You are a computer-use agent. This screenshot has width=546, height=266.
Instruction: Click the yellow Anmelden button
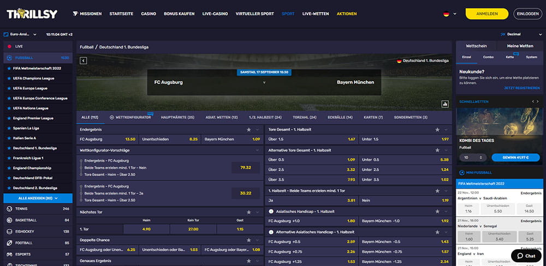click(487, 14)
